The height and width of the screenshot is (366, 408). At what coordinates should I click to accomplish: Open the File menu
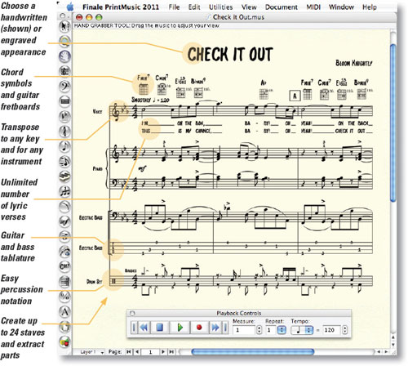click(174, 7)
